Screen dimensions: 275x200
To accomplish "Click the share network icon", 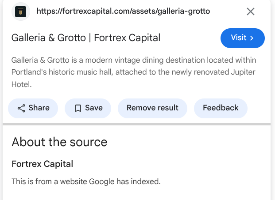I will pos(21,108).
